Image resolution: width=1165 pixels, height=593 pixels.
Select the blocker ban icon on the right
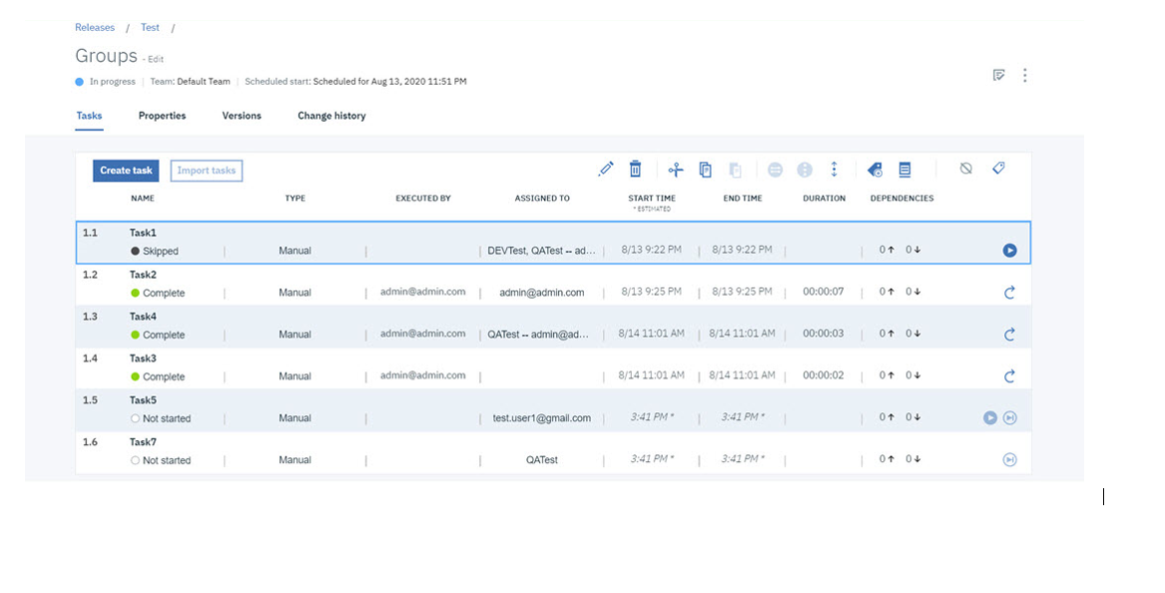pos(966,169)
